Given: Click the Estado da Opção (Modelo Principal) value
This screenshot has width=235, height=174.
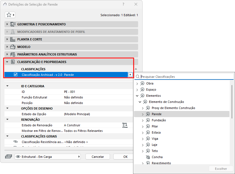Looking at the screenshot, I should (x=77, y=114).
